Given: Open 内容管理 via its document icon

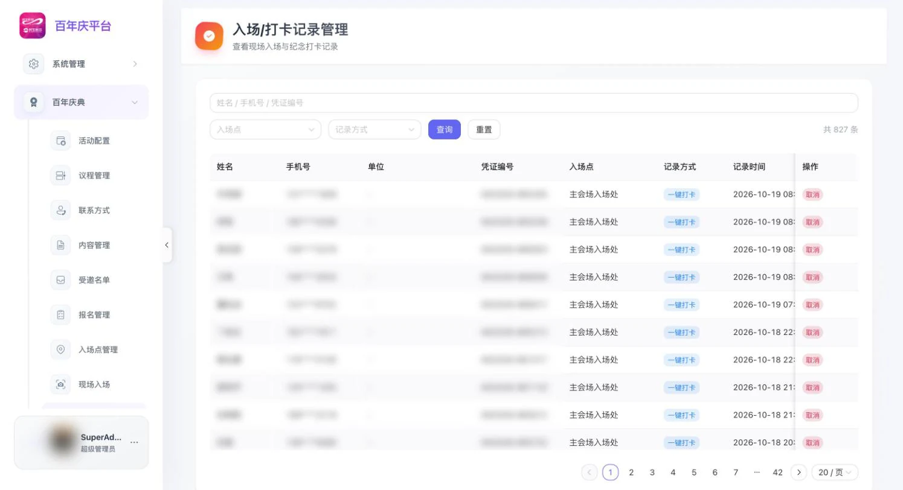Looking at the screenshot, I should (x=60, y=246).
